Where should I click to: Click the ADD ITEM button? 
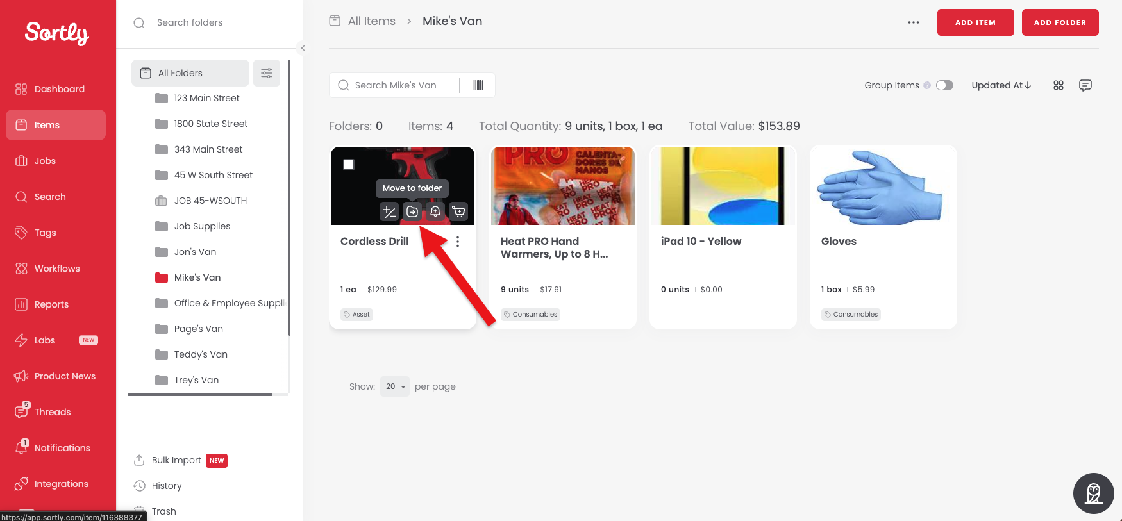[x=976, y=22]
